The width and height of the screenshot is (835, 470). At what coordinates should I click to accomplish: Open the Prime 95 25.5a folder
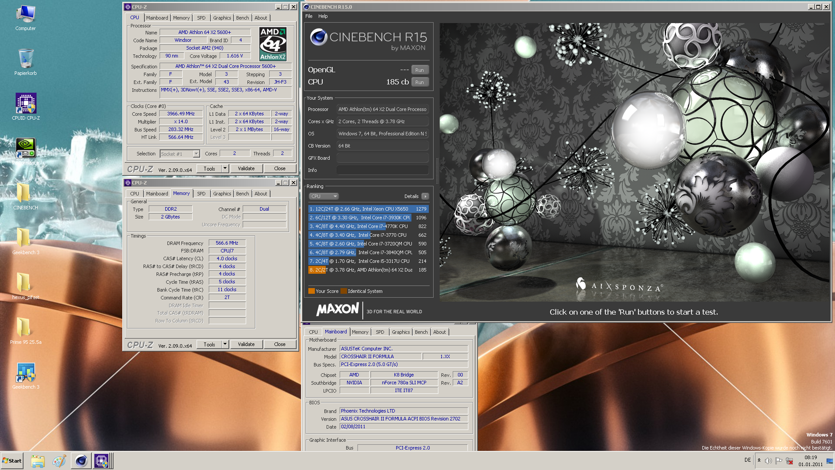click(25, 331)
